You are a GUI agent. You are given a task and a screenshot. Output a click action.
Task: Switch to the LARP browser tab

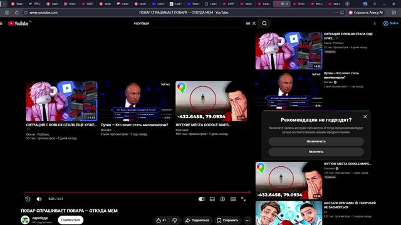[x=229, y=4]
